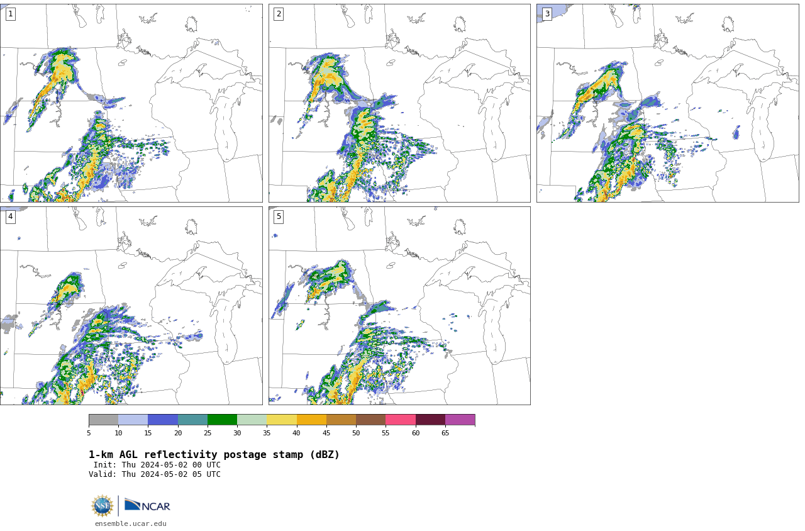
Task: Click the title '1-km AGL reflectivity postage stamp (dBZ)'
Action: pyautogui.click(x=214, y=455)
